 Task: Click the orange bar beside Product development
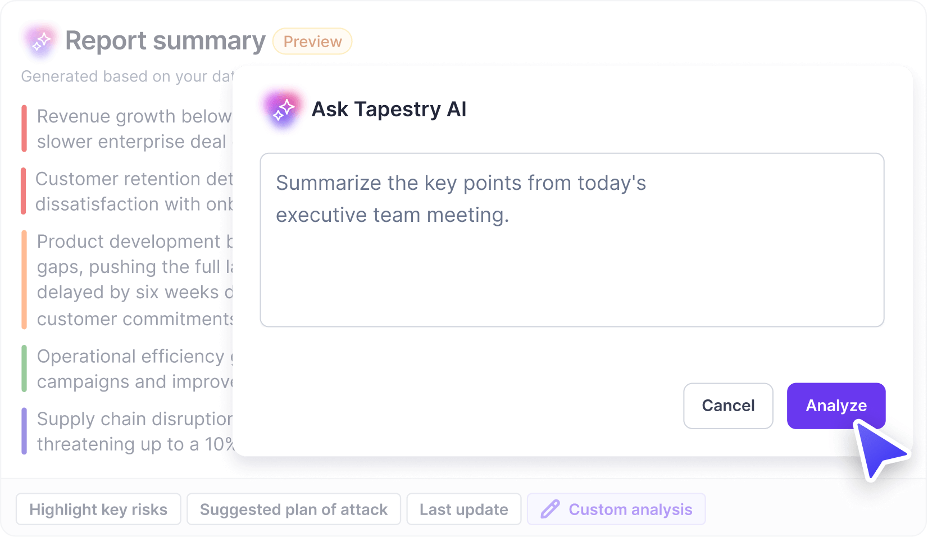pyautogui.click(x=24, y=279)
